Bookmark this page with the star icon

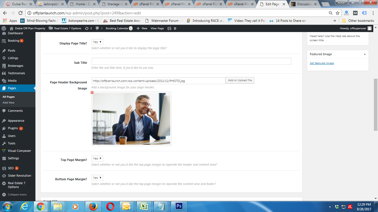pos(338,13)
